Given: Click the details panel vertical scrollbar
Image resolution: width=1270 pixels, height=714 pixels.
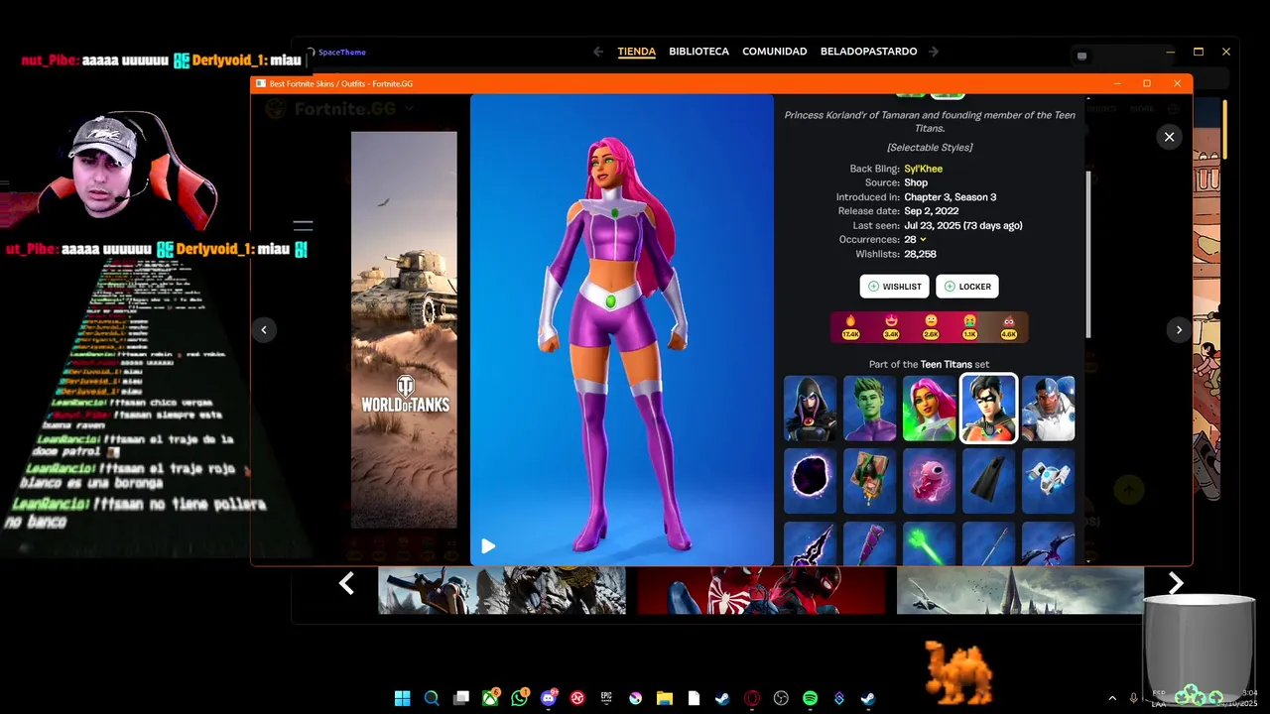Looking at the screenshot, I should click(x=1088, y=254).
